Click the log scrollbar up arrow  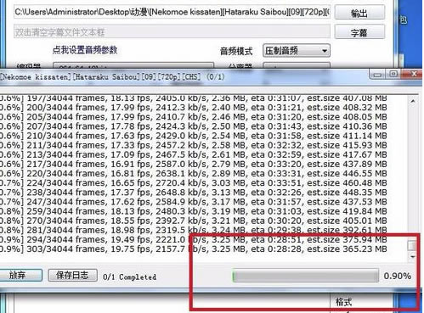point(413,101)
